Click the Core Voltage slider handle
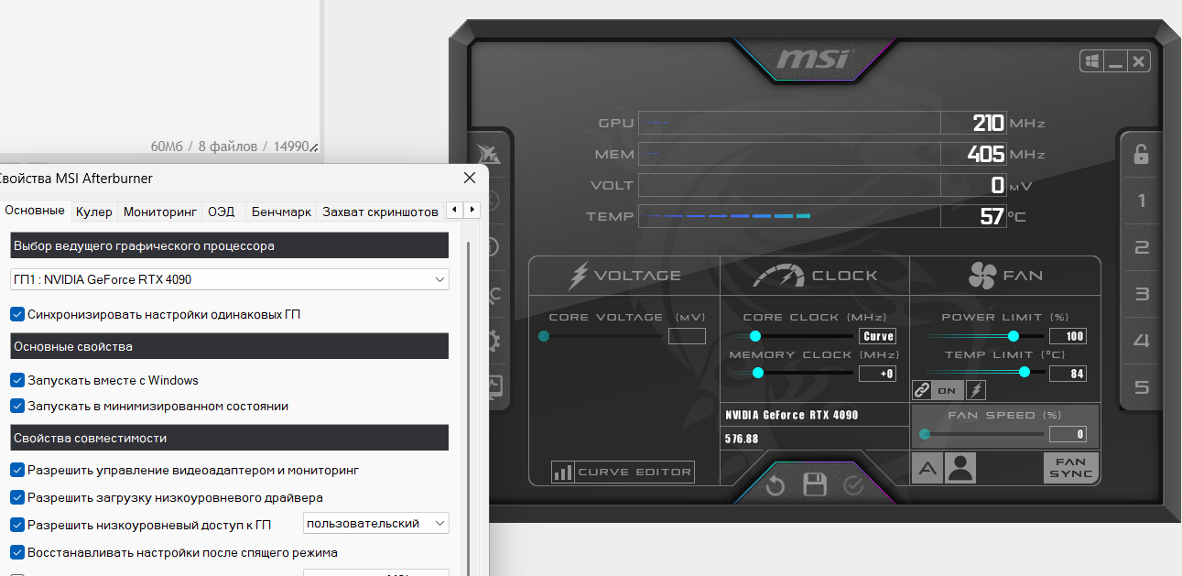Image resolution: width=1182 pixels, height=576 pixels. click(544, 336)
